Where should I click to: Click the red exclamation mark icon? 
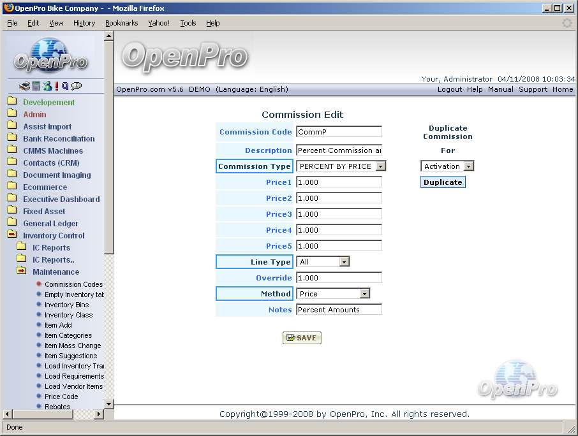tap(56, 86)
